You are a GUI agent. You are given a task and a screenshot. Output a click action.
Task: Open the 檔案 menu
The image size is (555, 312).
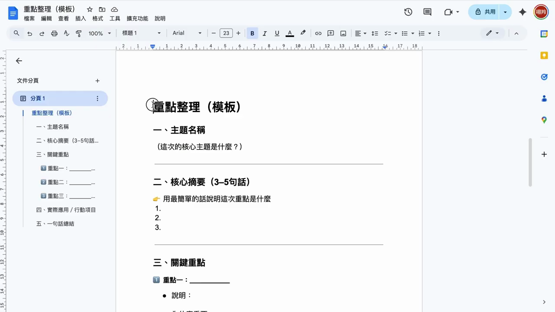tap(29, 19)
